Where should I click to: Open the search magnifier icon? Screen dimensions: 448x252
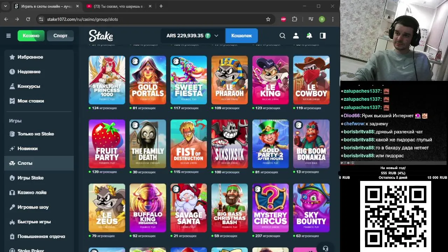click(282, 36)
